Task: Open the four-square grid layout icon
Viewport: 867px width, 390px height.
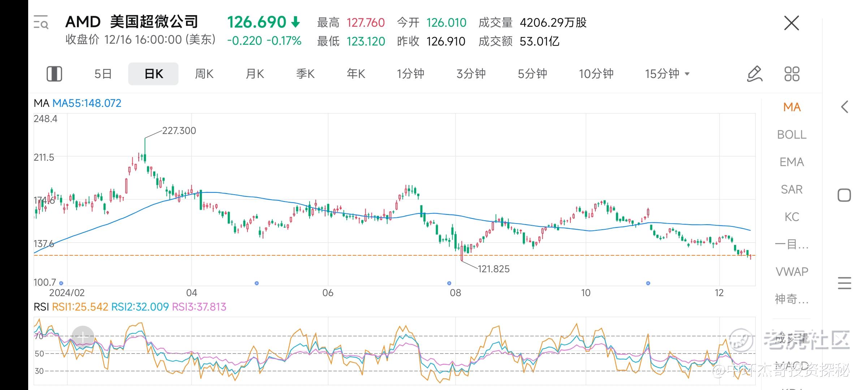Action: 792,74
